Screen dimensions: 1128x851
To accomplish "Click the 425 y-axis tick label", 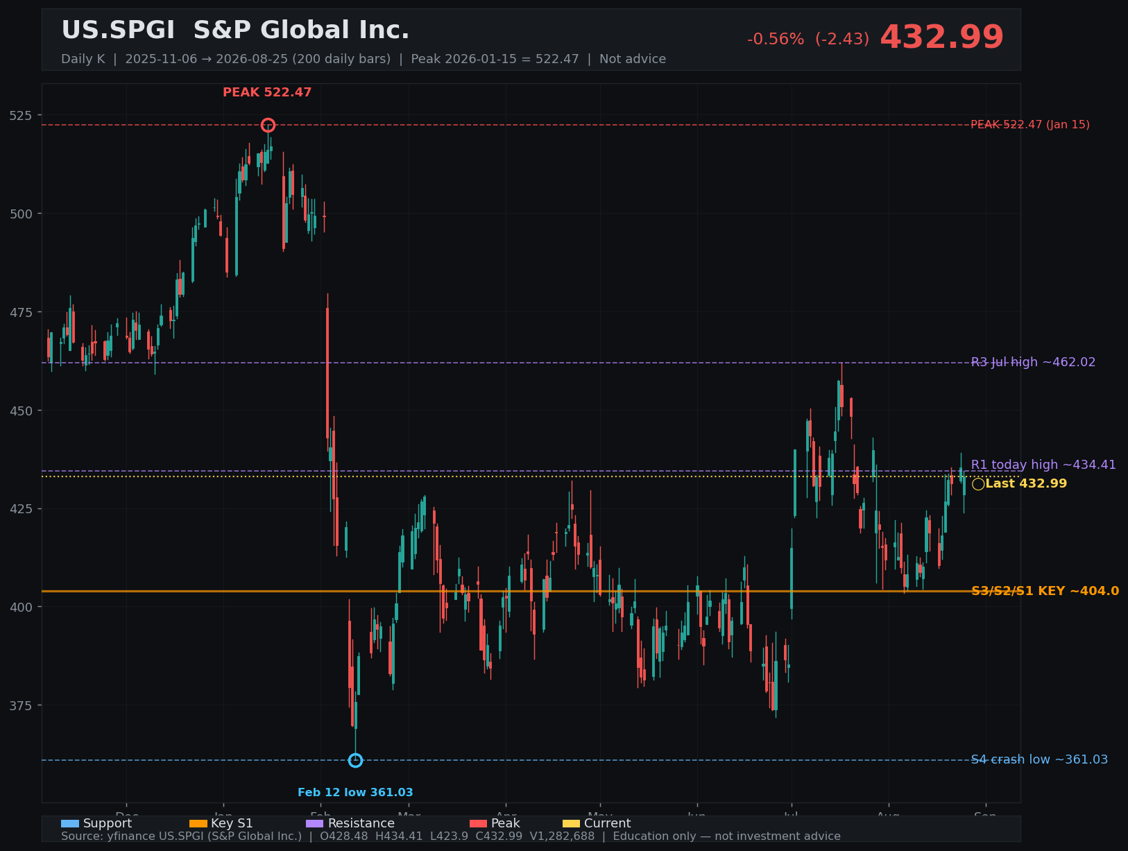I will pyautogui.click(x=21, y=508).
